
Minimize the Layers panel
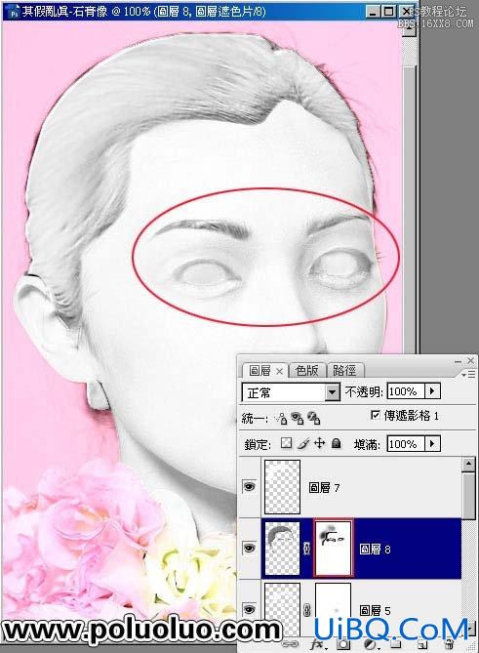[x=459, y=360]
